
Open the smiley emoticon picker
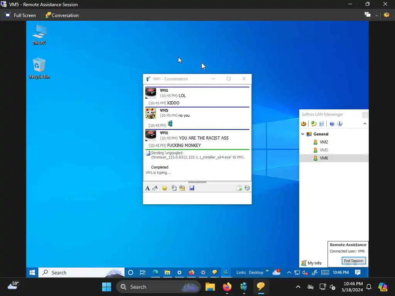[x=164, y=188]
